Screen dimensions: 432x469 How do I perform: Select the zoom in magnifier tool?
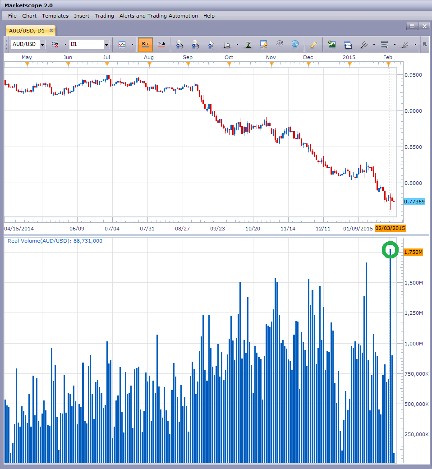pyautogui.click(x=179, y=45)
